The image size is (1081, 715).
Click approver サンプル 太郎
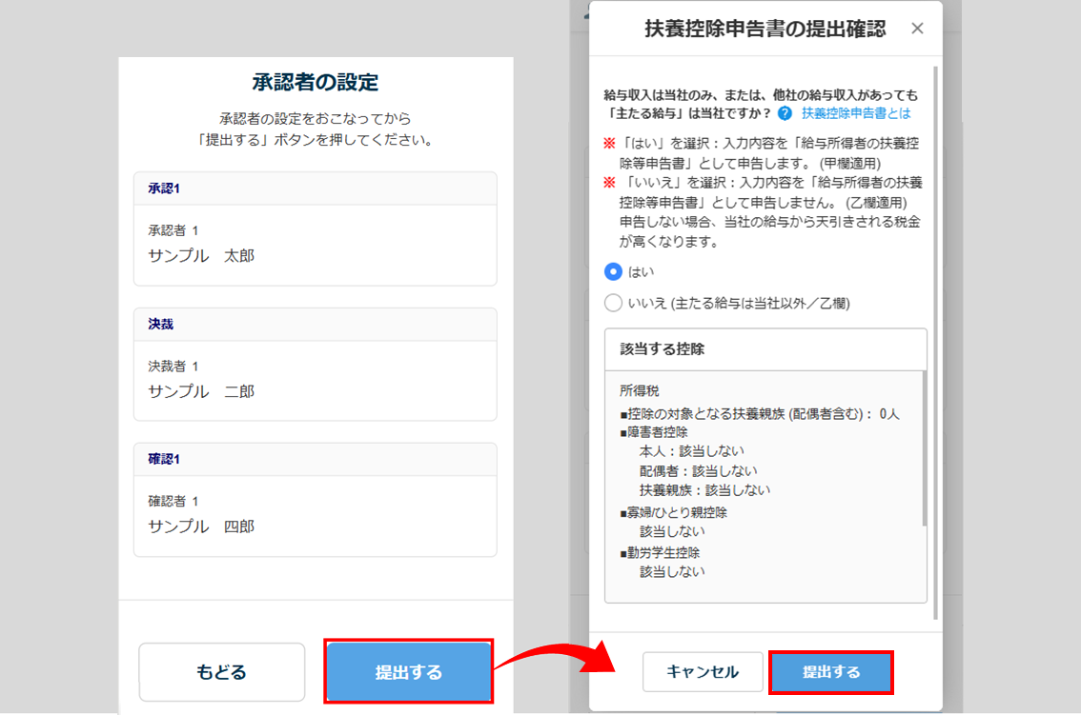tap(201, 256)
